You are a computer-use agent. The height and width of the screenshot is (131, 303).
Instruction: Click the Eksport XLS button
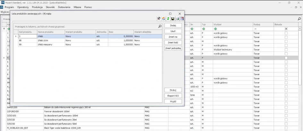pyautogui.click(x=173, y=96)
